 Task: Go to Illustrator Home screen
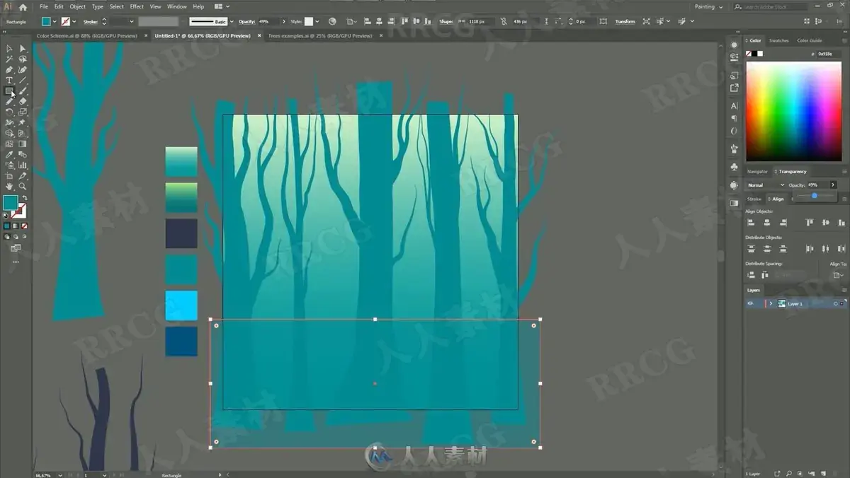23,6
